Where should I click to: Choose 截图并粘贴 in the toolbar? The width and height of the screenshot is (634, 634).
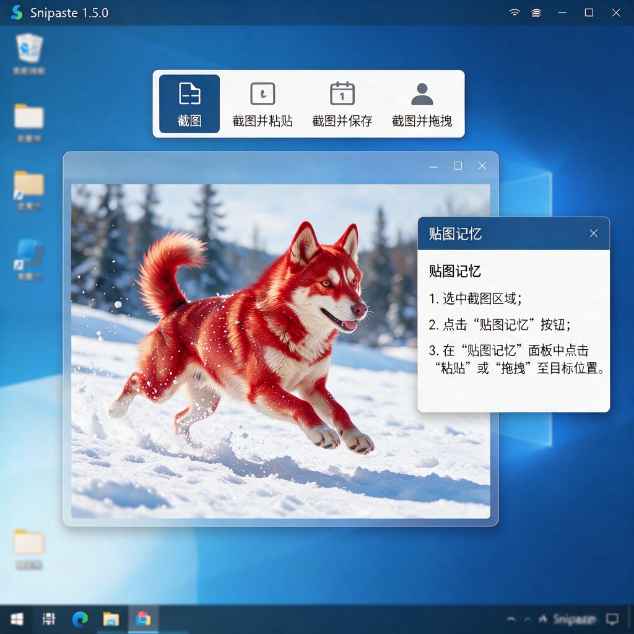coord(263,104)
